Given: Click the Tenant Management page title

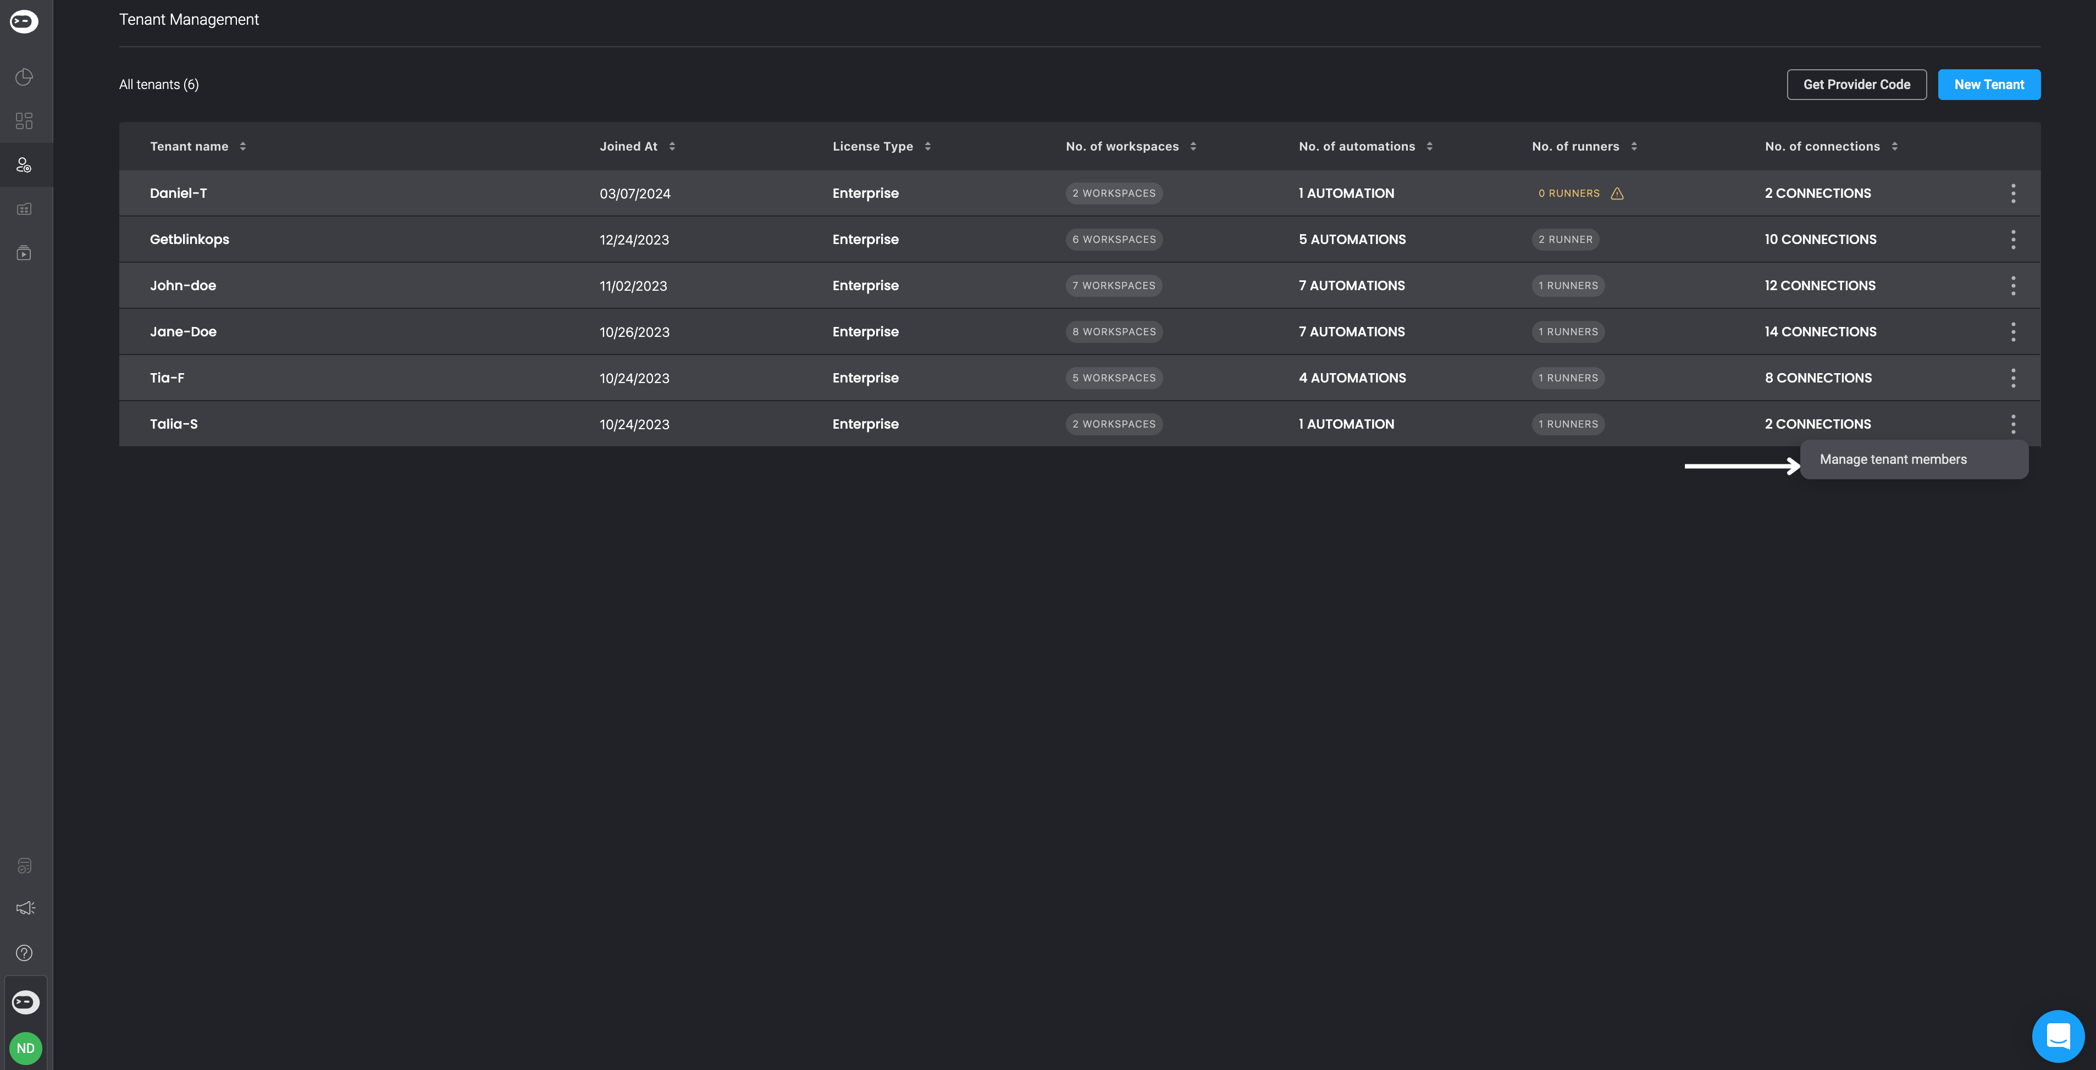Looking at the screenshot, I should pyautogui.click(x=189, y=20).
